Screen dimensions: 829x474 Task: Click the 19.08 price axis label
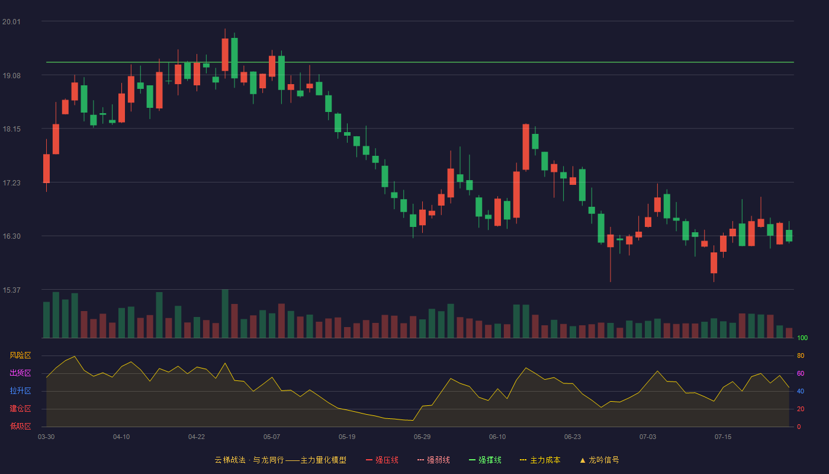pos(11,75)
